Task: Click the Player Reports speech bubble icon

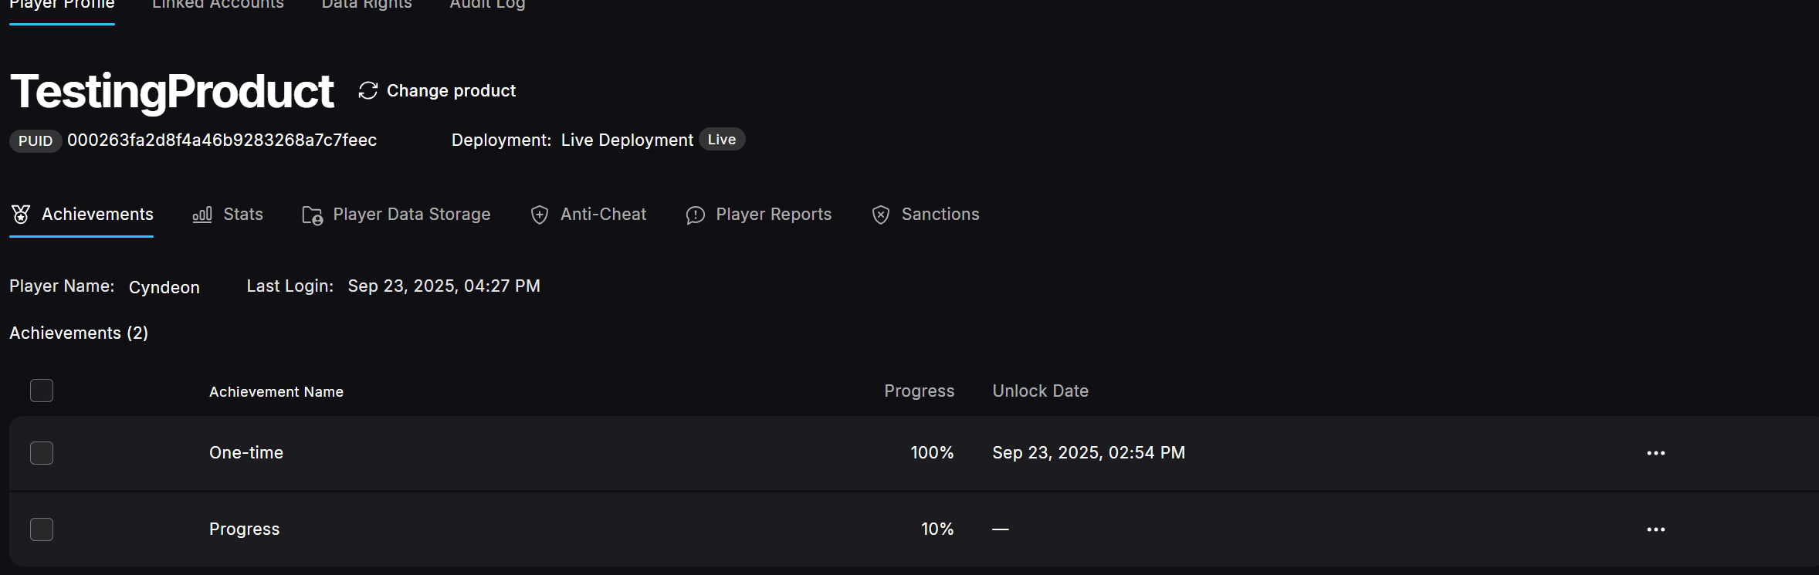Action: [x=695, y=215]
